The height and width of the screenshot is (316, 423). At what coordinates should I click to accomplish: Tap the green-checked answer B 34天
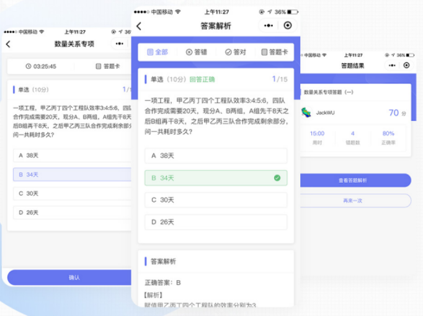(215, 178)
